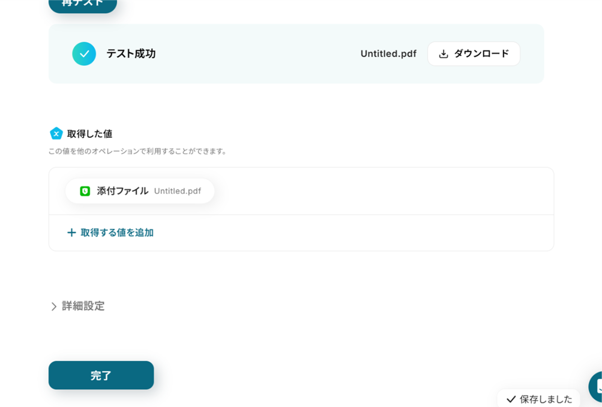Click the checkmark icon in saved toast
602x407 pixels.
[x=511, y=399]
